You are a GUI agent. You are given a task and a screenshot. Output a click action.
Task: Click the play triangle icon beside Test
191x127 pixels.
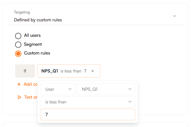pyautogui.click(x=19, y=97)
